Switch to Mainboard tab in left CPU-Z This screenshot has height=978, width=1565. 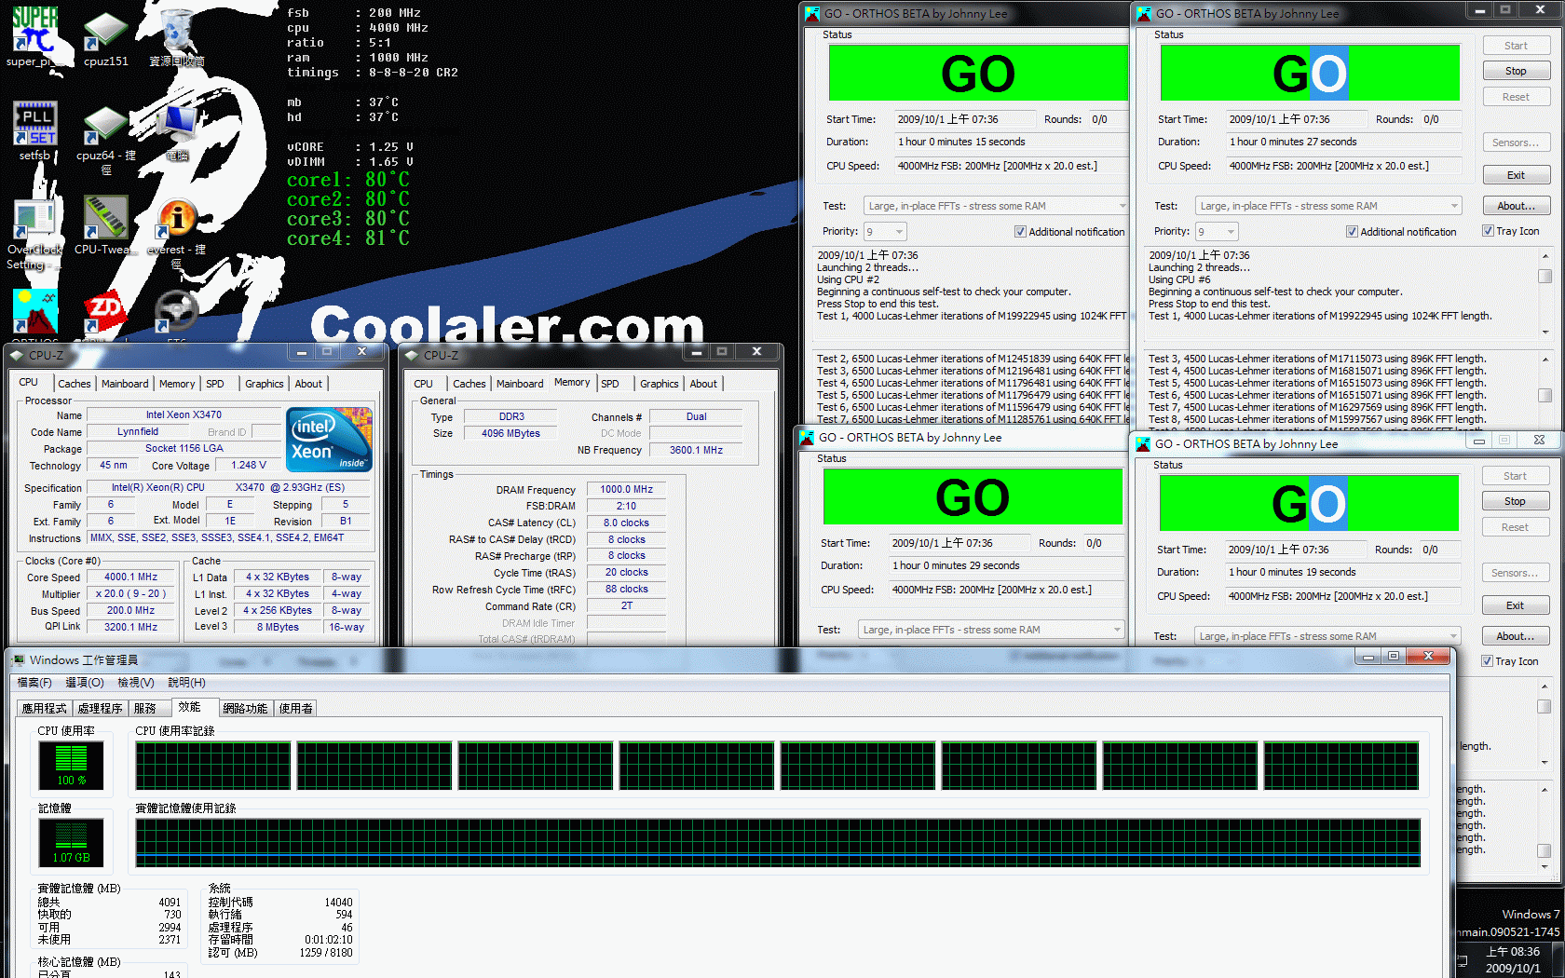pyautogui.click(x=125, y=384)
